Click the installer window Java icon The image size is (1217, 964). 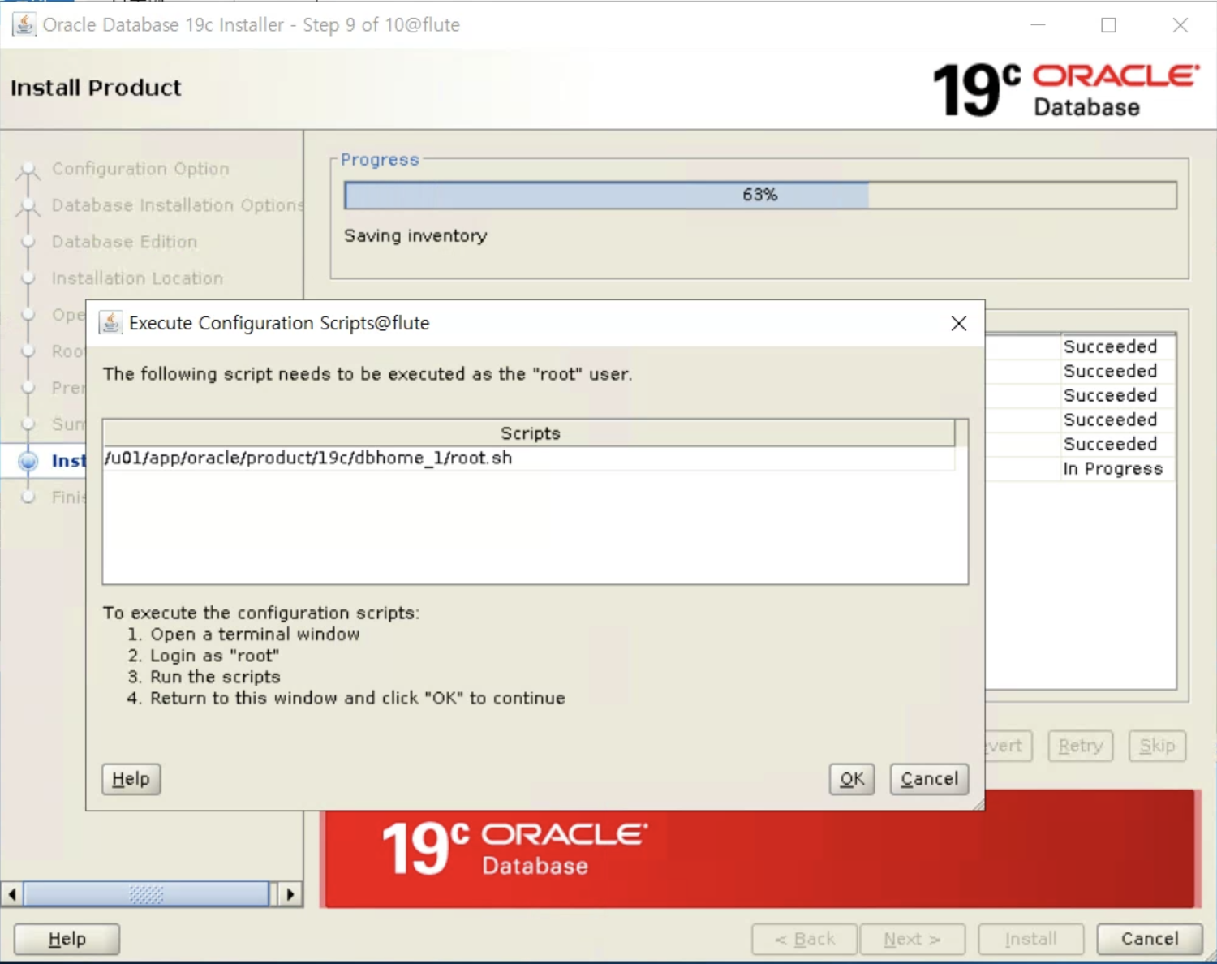pos(24,24)
